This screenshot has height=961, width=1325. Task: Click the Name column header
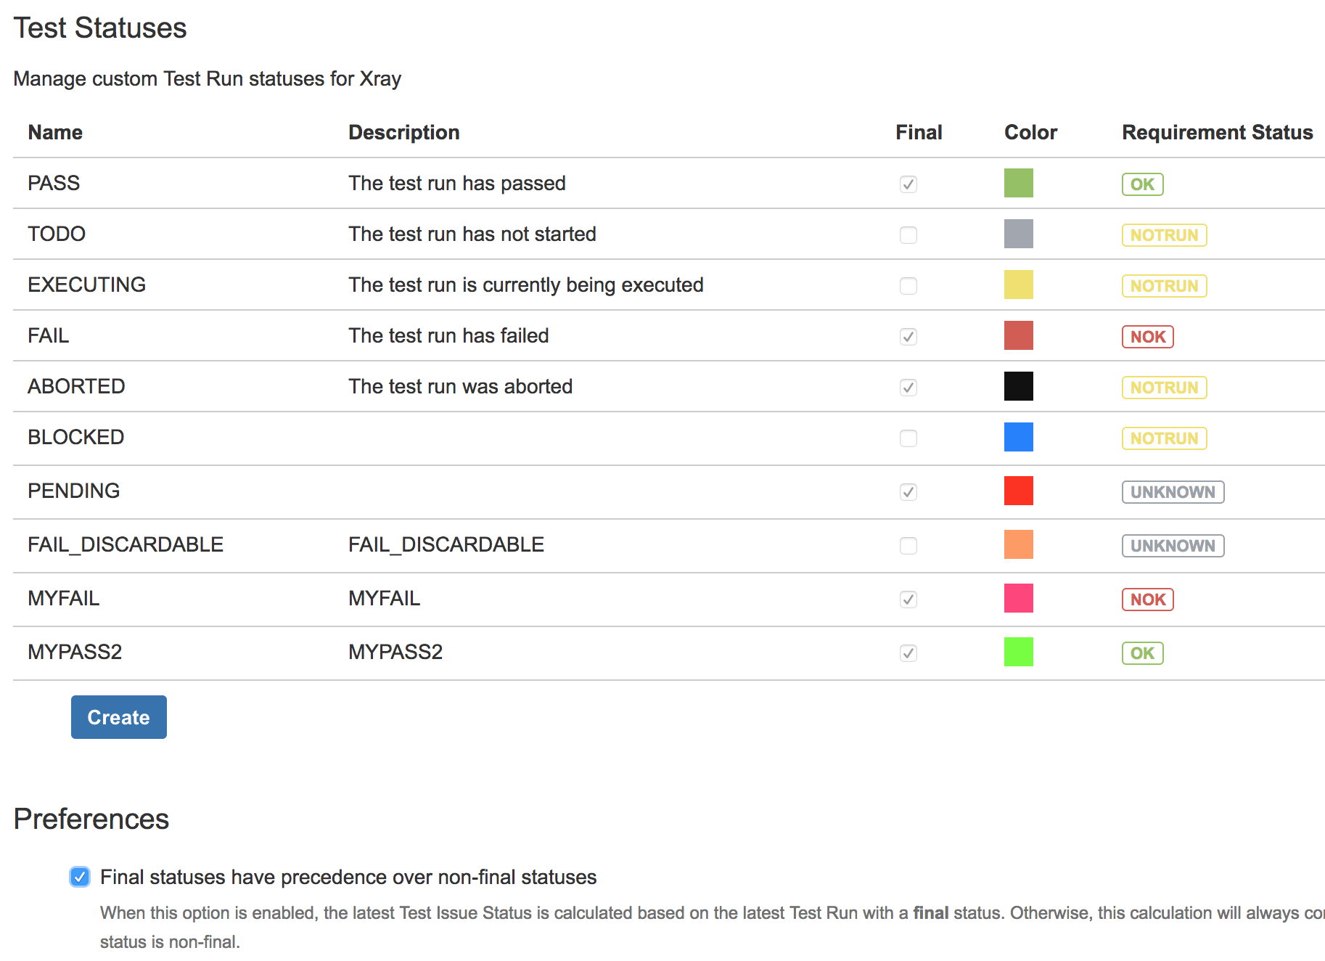[55, 132]
